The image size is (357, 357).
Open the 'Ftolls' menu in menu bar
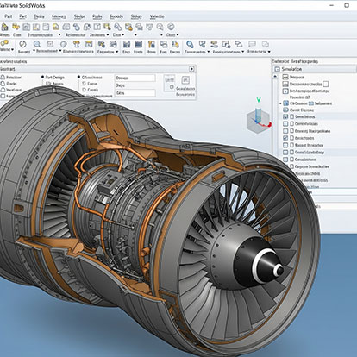coord(97,16)
